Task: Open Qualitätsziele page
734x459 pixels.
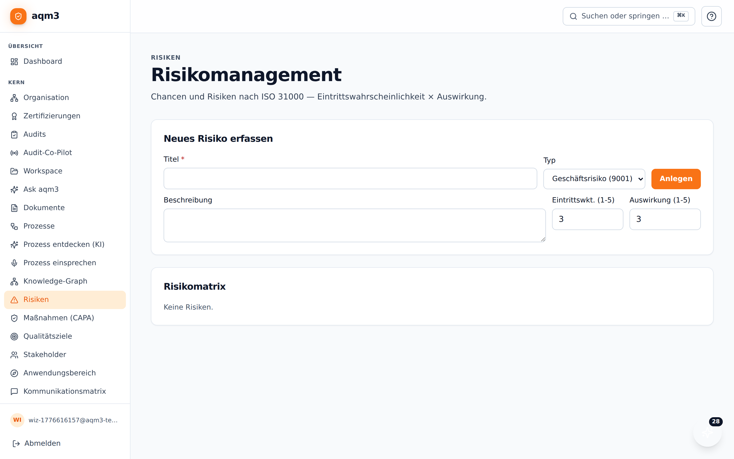Action: [65, 336]
